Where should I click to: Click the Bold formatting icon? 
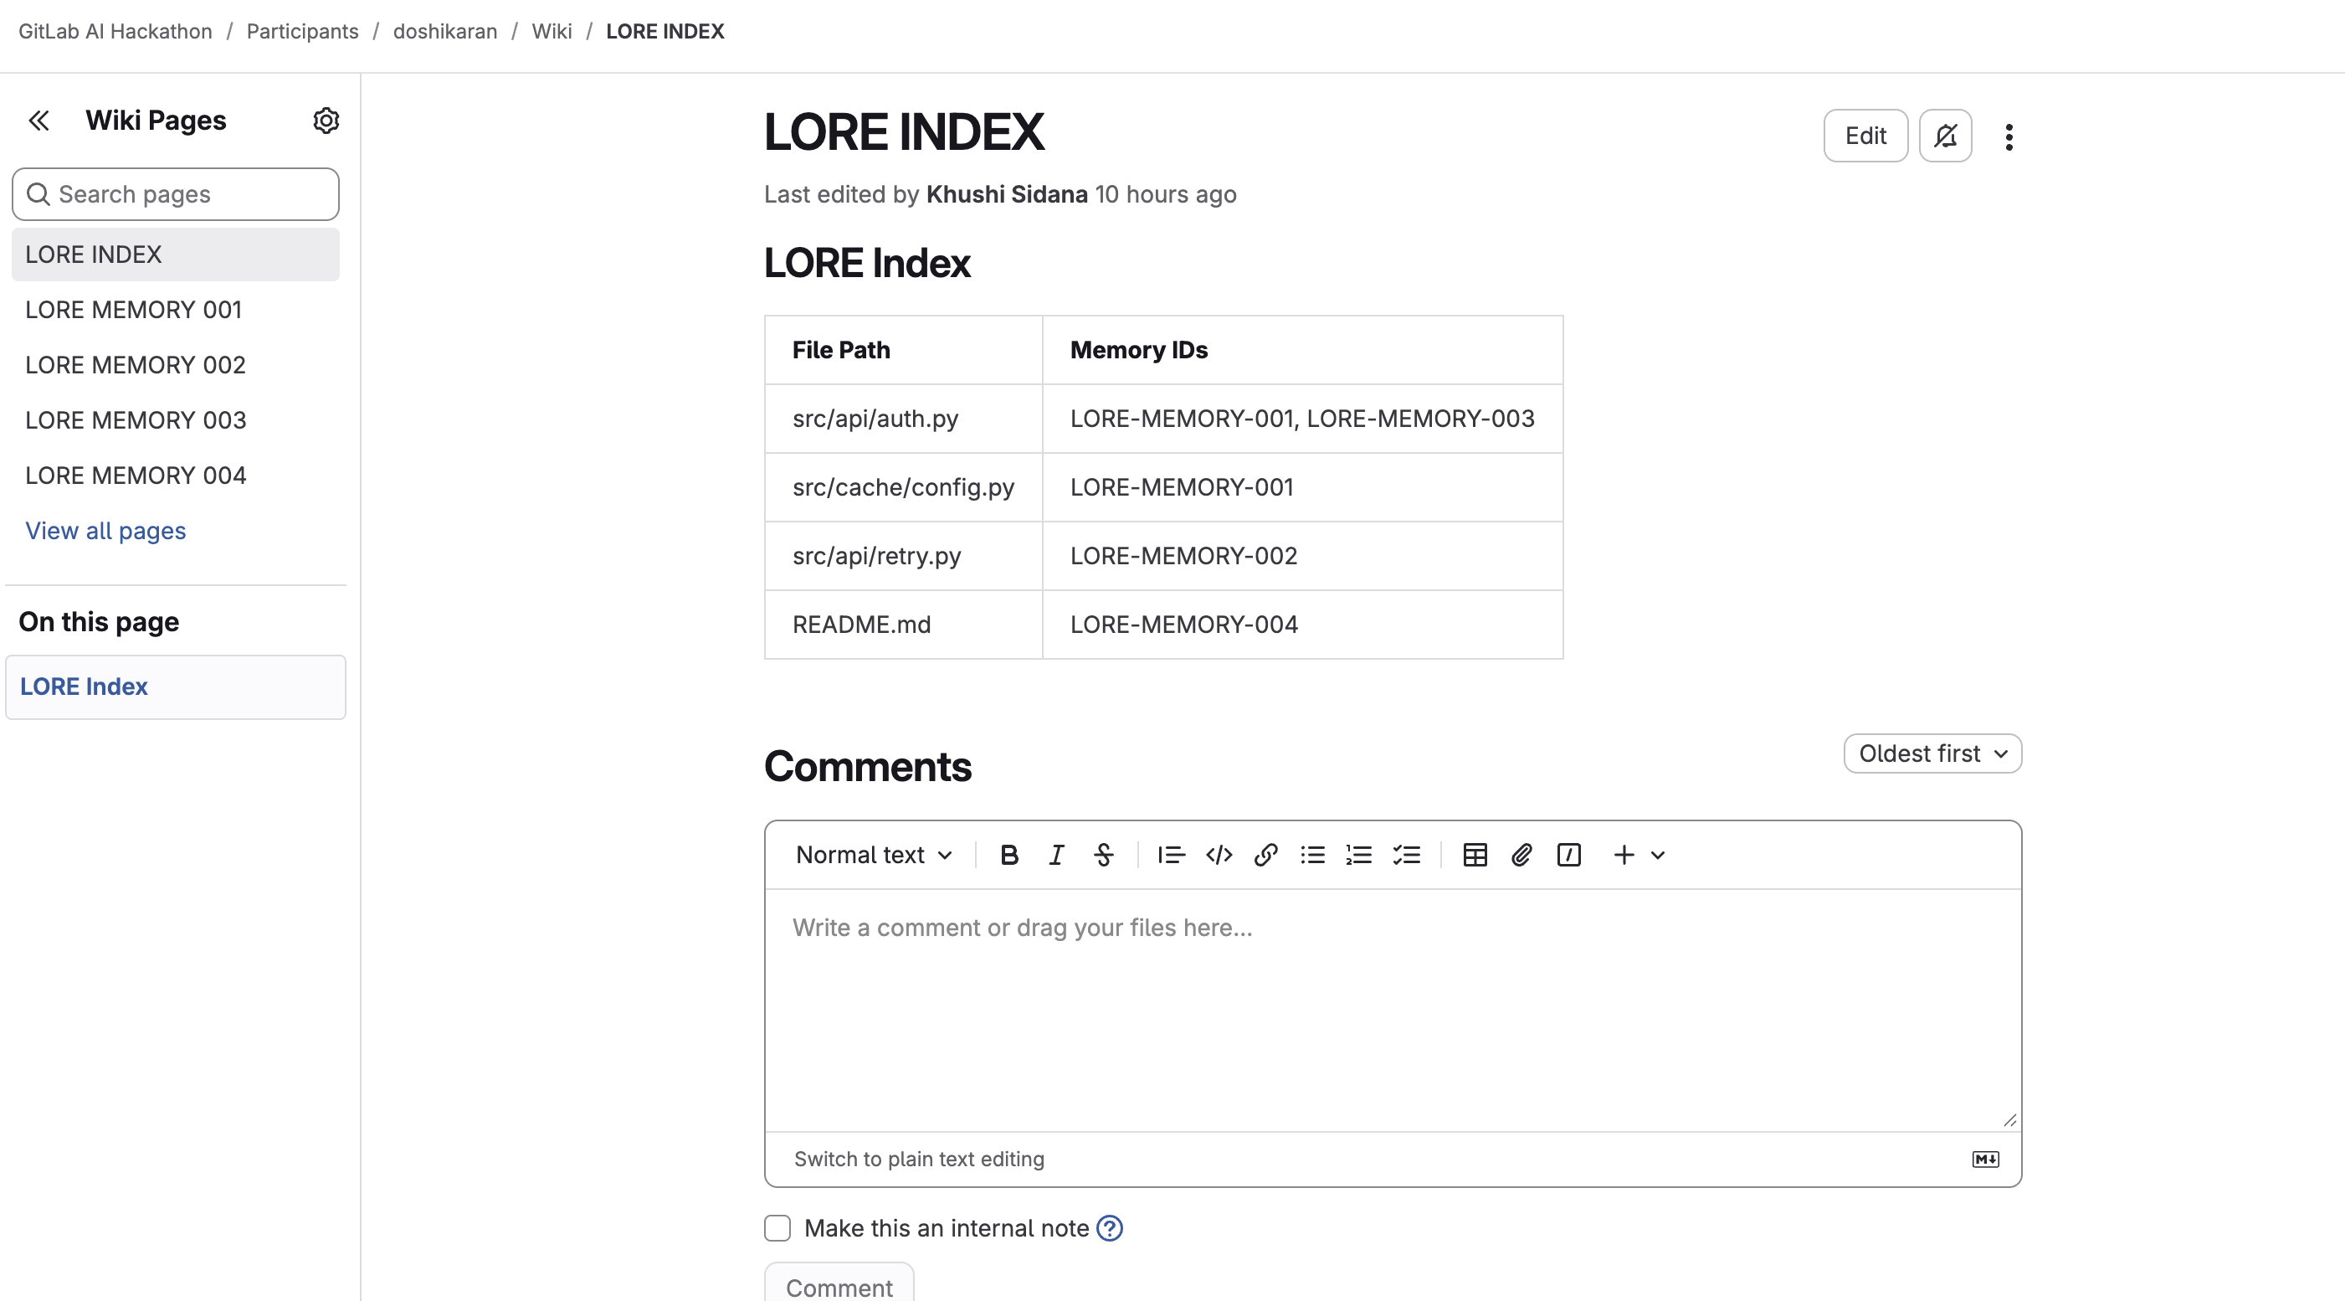[x=1008, y=855]
